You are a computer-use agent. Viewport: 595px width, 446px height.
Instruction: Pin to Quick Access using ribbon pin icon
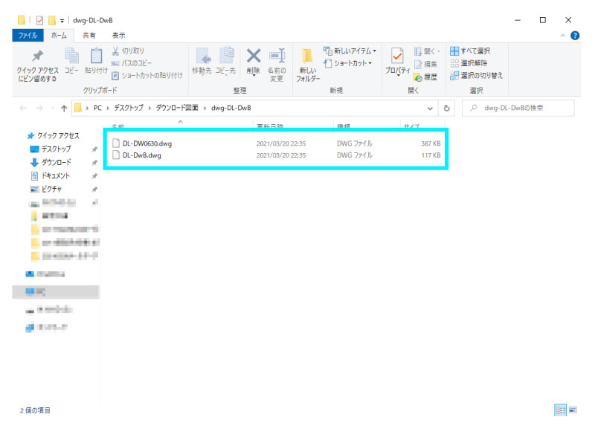tap(36, 63)
